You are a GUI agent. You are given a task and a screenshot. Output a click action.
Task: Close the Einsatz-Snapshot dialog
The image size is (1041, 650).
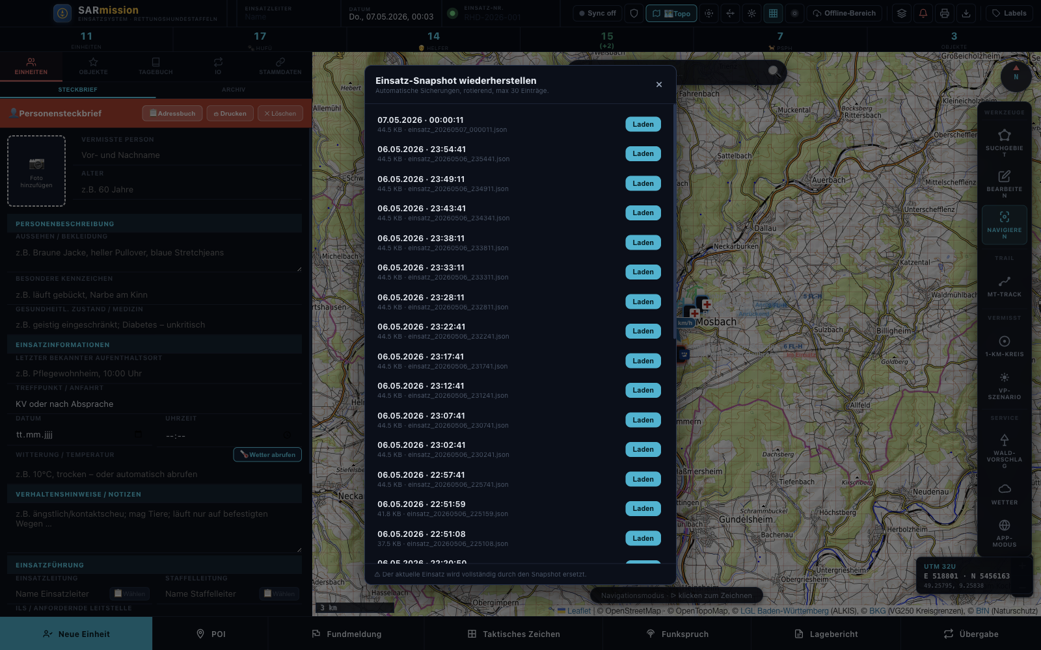[659, 84]
